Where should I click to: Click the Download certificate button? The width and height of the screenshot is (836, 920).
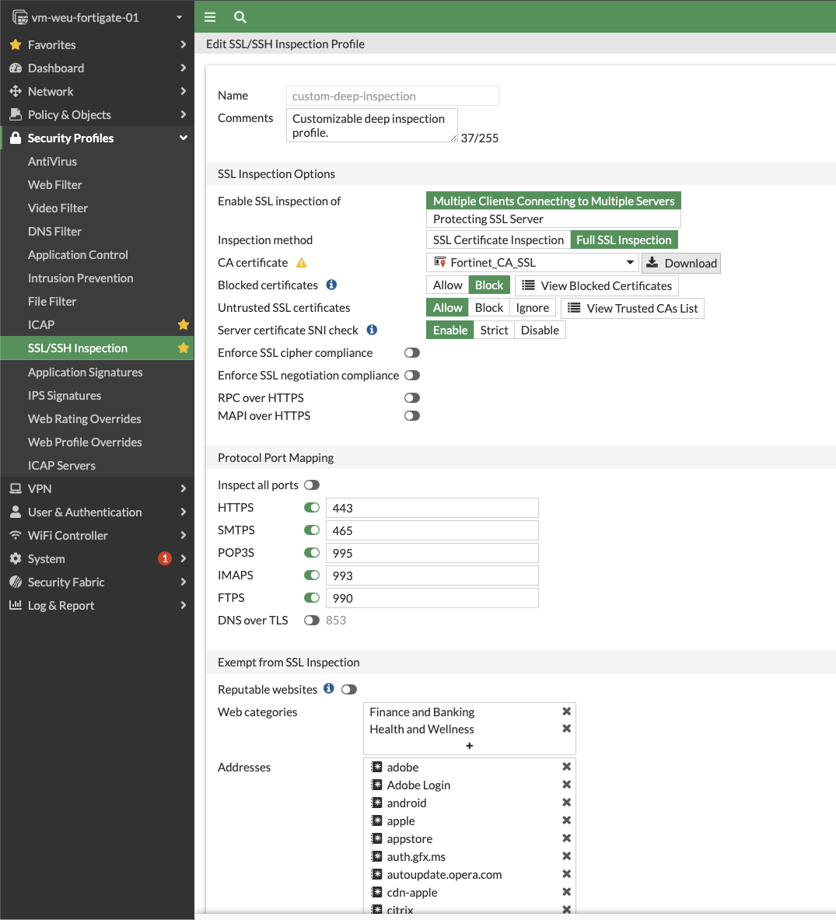click(x=681, y=263)
